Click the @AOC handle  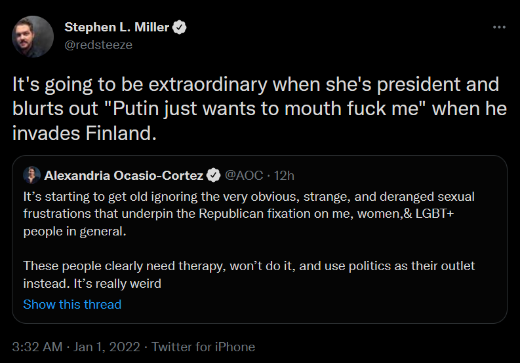(x=244, y=175)
